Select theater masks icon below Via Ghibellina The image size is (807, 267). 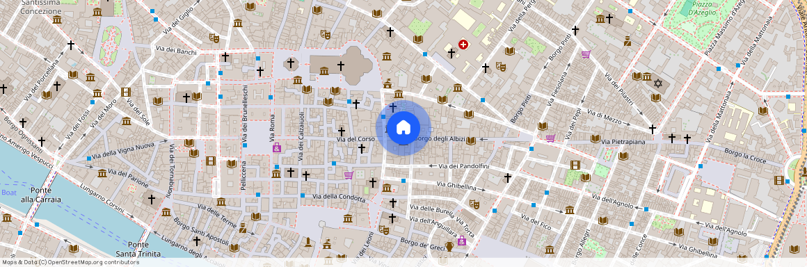tap(474, 204)
